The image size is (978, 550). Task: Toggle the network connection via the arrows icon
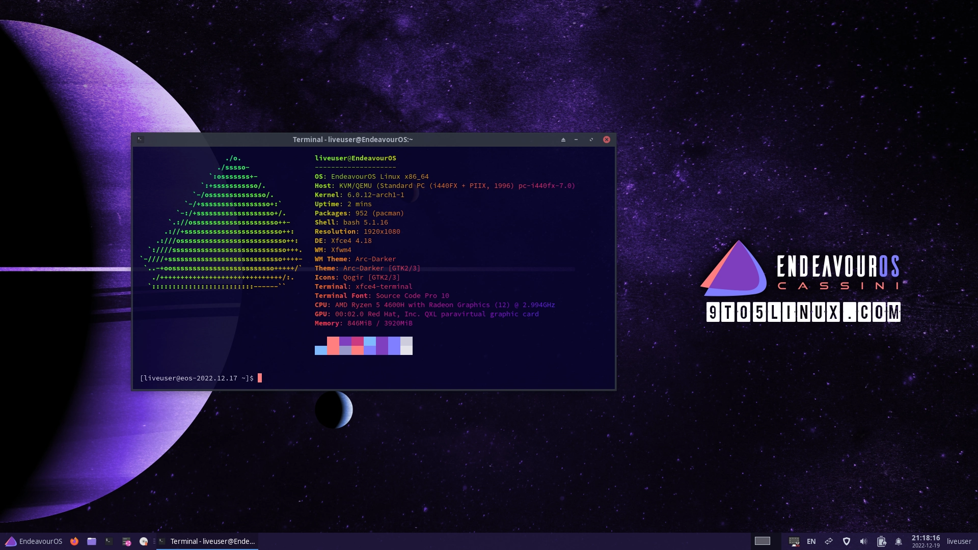[829, 541]
